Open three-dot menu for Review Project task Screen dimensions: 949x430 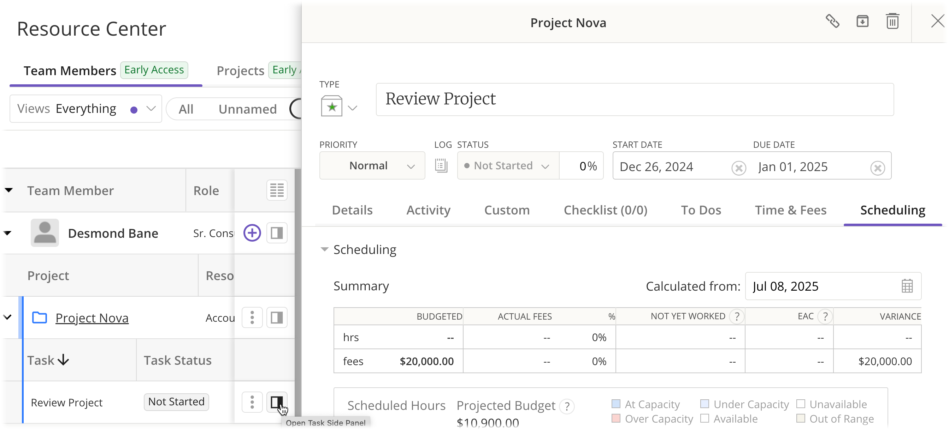tap(252, 402)
